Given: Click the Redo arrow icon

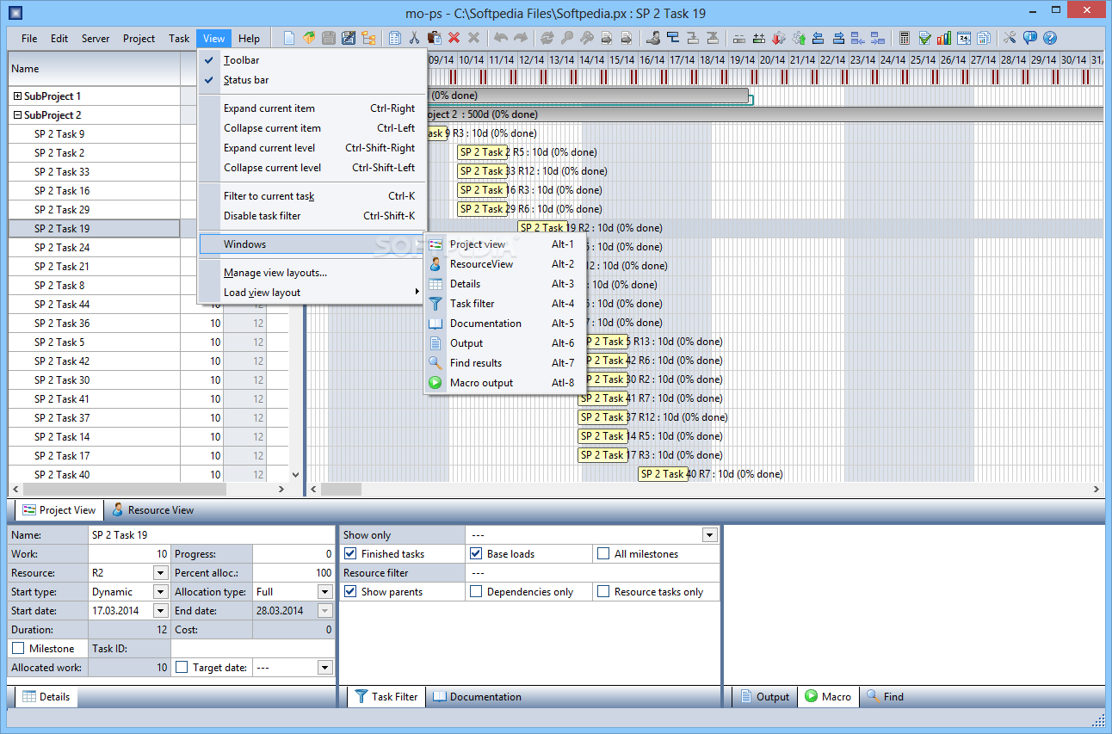Looking at the screenshot, I should click(520, 38).
